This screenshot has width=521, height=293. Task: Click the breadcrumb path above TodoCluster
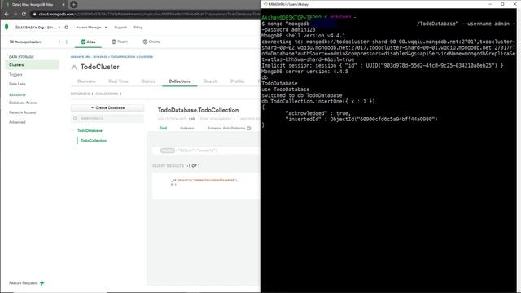(x=112, y=57)
